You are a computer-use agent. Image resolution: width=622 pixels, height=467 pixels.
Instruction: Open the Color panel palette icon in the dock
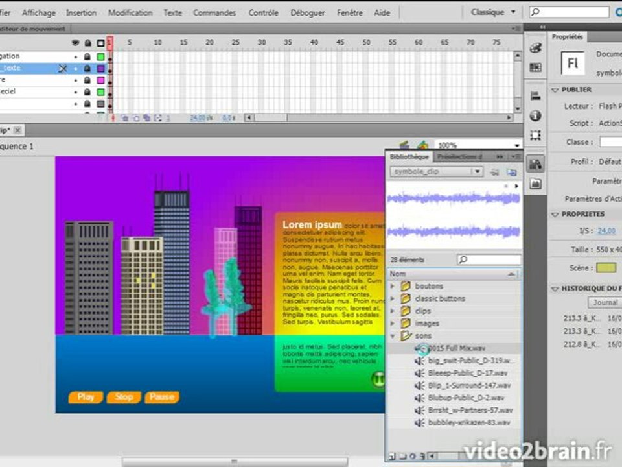536,47
